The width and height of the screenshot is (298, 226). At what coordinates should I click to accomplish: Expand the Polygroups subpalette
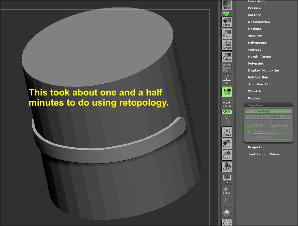(257, 43)
